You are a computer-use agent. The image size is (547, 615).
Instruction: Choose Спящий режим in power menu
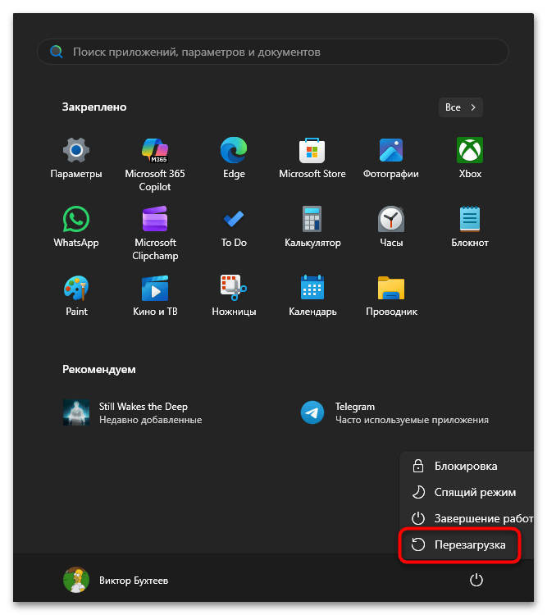click(x=467, y=492)
